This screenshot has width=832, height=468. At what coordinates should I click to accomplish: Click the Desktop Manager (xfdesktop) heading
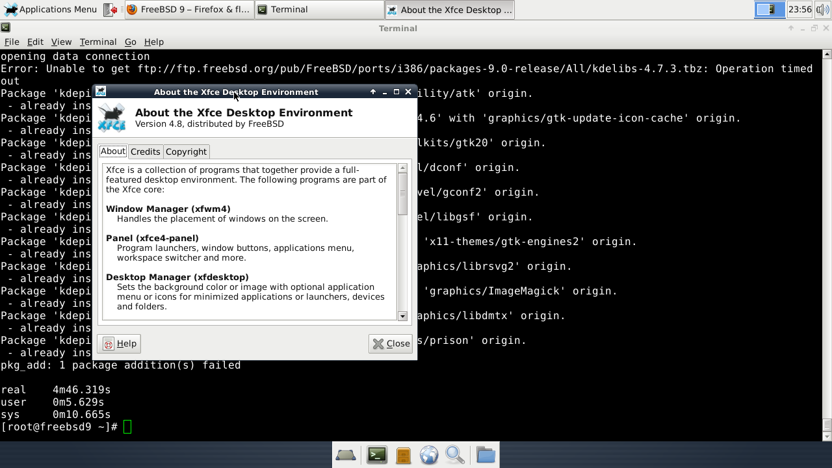click(x=177, y=277)
